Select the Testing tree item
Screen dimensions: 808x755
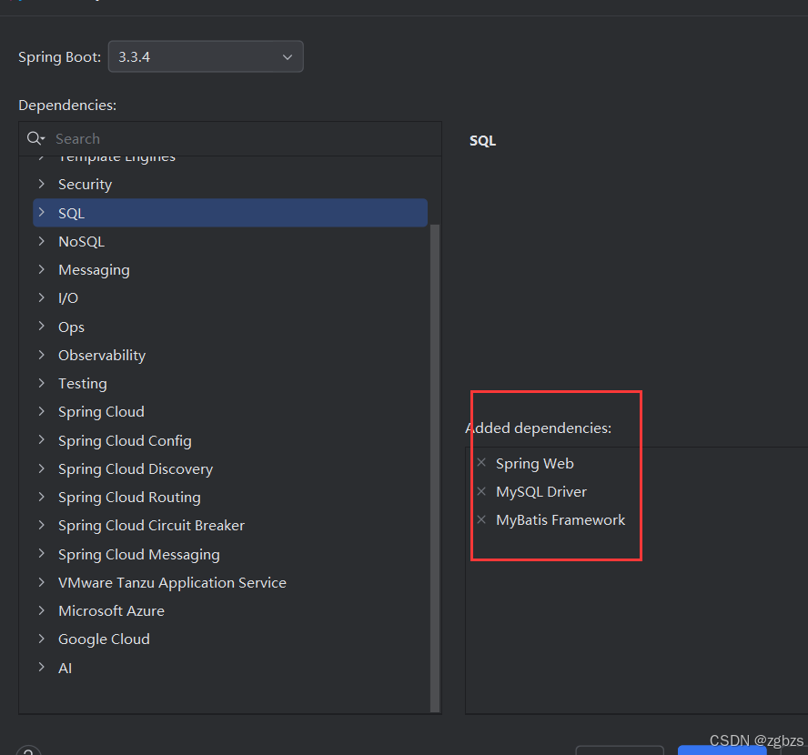coord(83,384)
